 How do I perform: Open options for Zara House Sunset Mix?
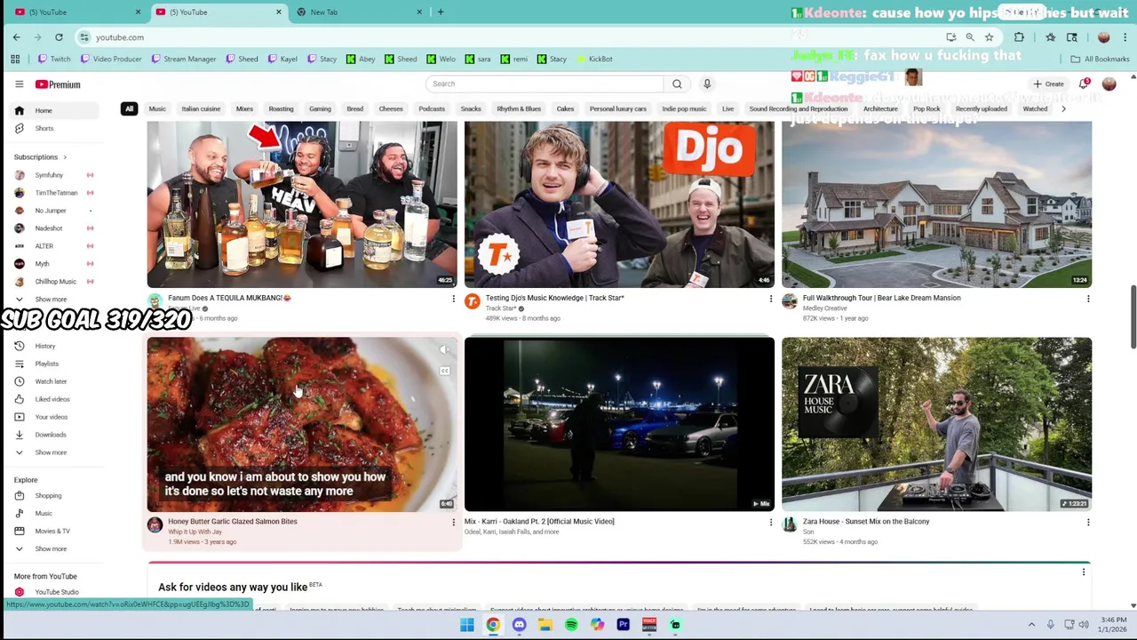point(1087,523)
